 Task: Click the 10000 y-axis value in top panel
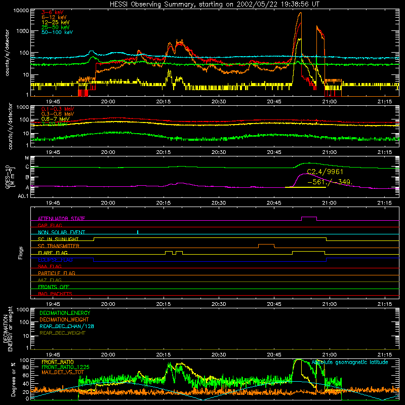tap(21, 11)
